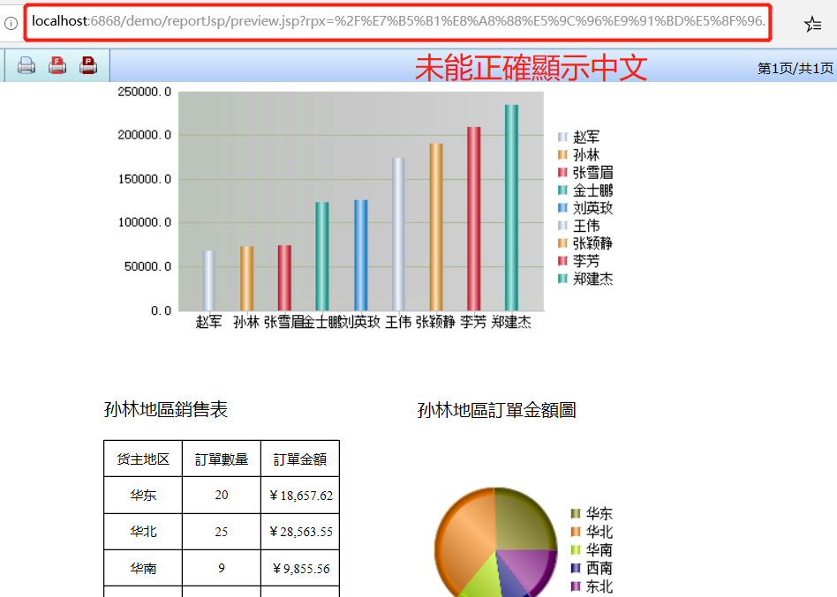Click the 王伟 bar in chart
Image resolution: width=837 pixels, height=597 pixels.
coord(398,234)
